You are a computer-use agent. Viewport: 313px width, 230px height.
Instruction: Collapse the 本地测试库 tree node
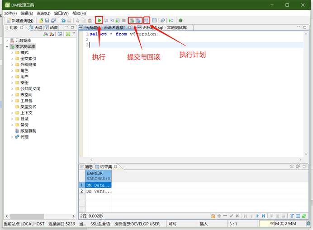pyautogui.click(x=7, y=46)
